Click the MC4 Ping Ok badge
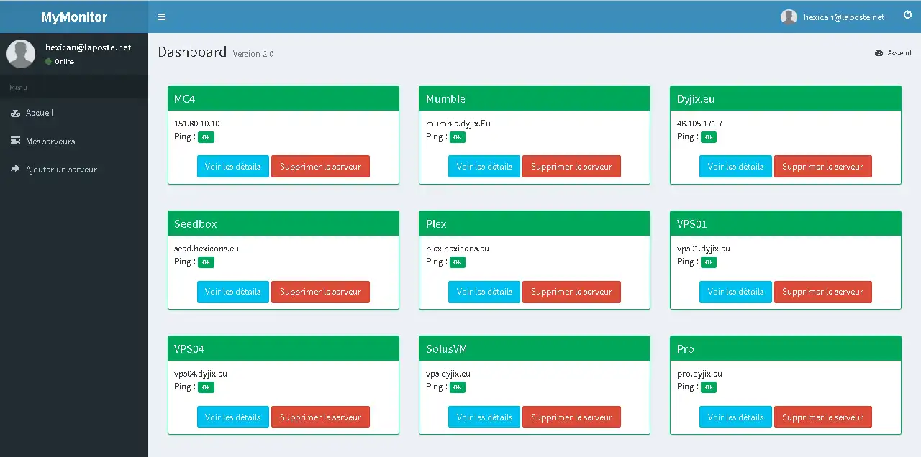Viewport: 921px width, 457px height. tap(206, 137)
